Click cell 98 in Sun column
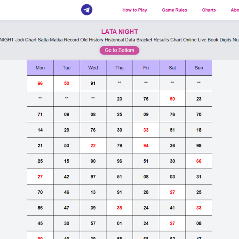Screen dimensions: 239x239 [x=199, y=145]
